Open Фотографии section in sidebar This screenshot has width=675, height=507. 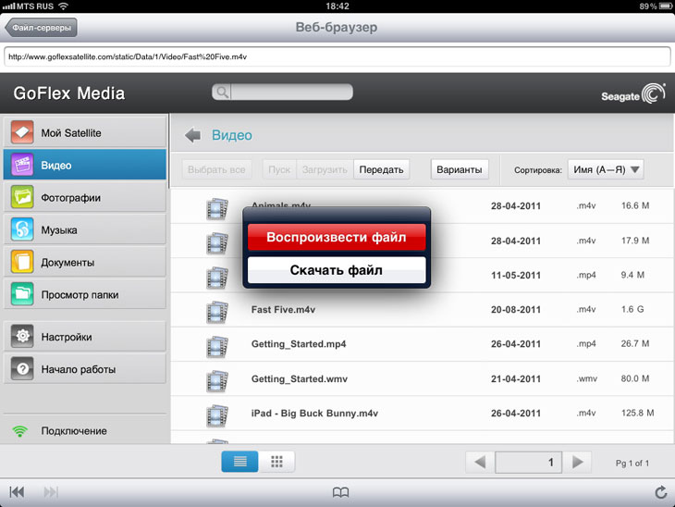click(x=84, y=198)
